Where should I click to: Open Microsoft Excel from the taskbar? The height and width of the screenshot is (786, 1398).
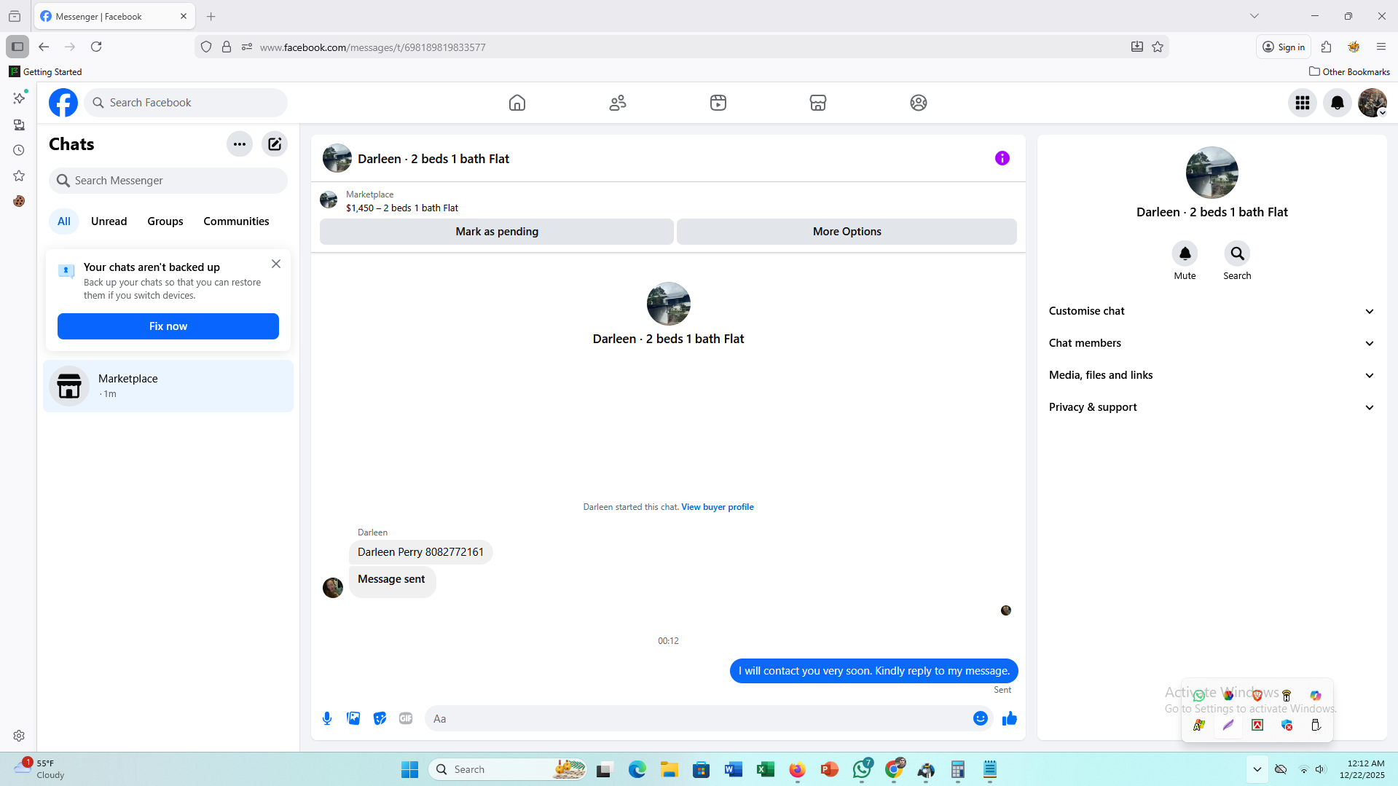click(x=765, y=769)
